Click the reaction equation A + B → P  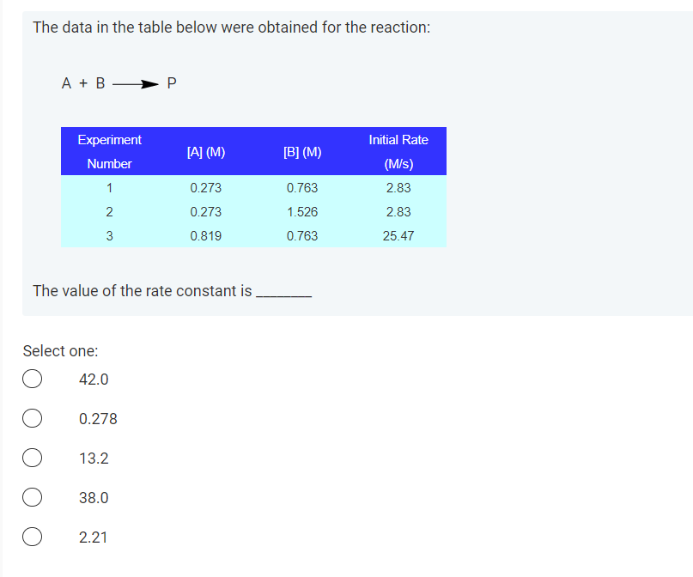tap(117, 83)
